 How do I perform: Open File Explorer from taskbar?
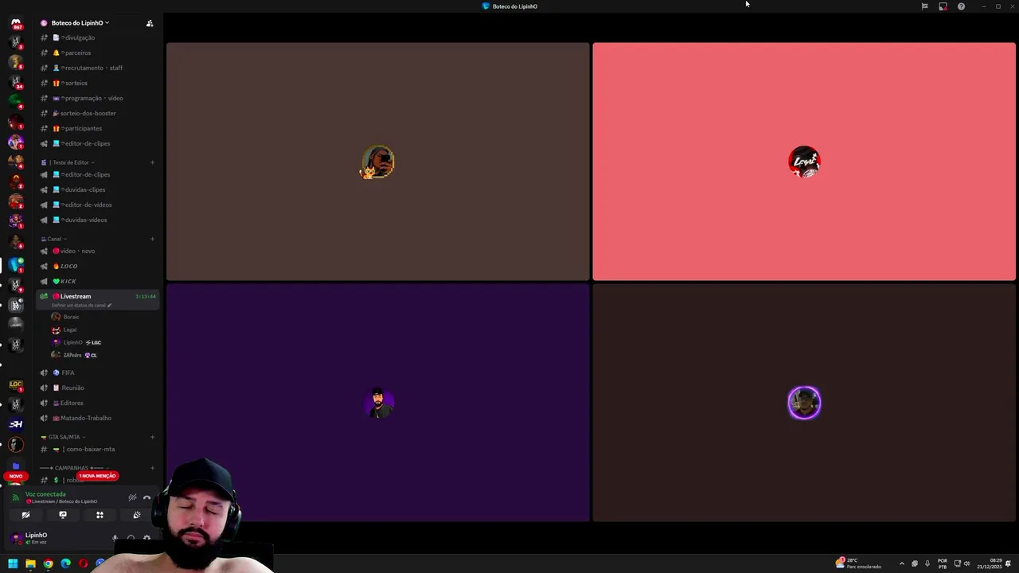(30, 563)
